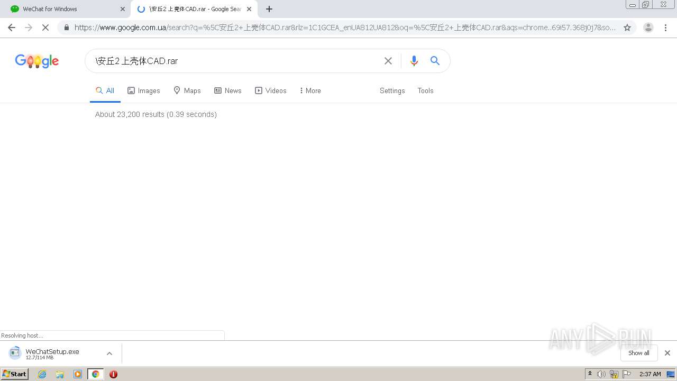Expand WeChatSetup.exe download options chevron

point(109,353)
